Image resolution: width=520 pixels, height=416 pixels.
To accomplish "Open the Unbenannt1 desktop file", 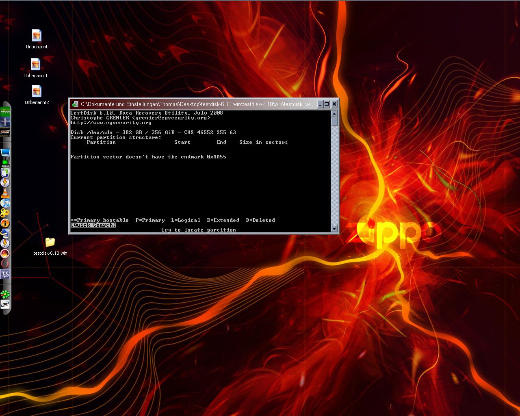I will click(36, 68).
